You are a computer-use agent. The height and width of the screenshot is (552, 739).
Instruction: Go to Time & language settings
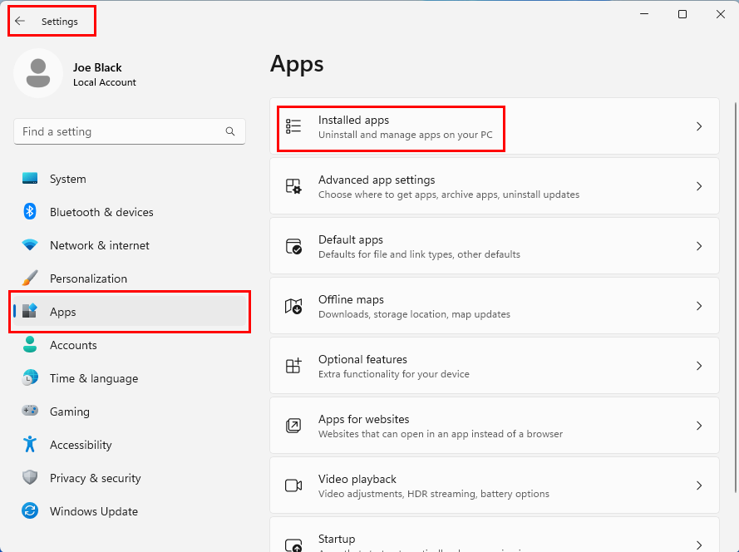(x=93, y=378)
